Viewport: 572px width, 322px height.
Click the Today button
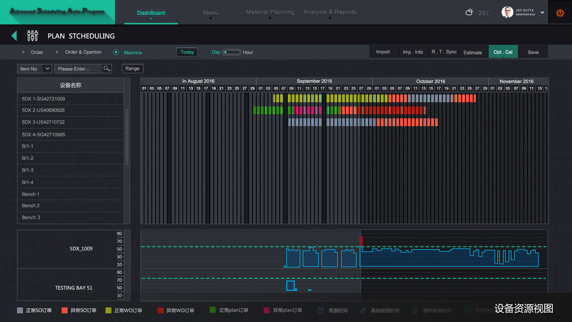point(187,52)
